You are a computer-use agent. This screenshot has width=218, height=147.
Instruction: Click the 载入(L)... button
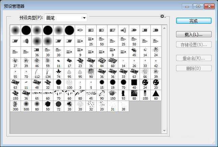pos(194,35)
